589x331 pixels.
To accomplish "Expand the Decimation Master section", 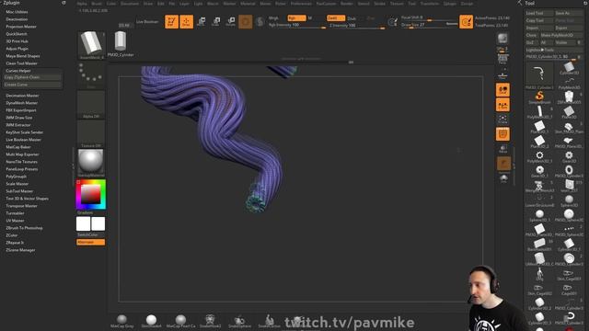I will click(x=22, y=96).
